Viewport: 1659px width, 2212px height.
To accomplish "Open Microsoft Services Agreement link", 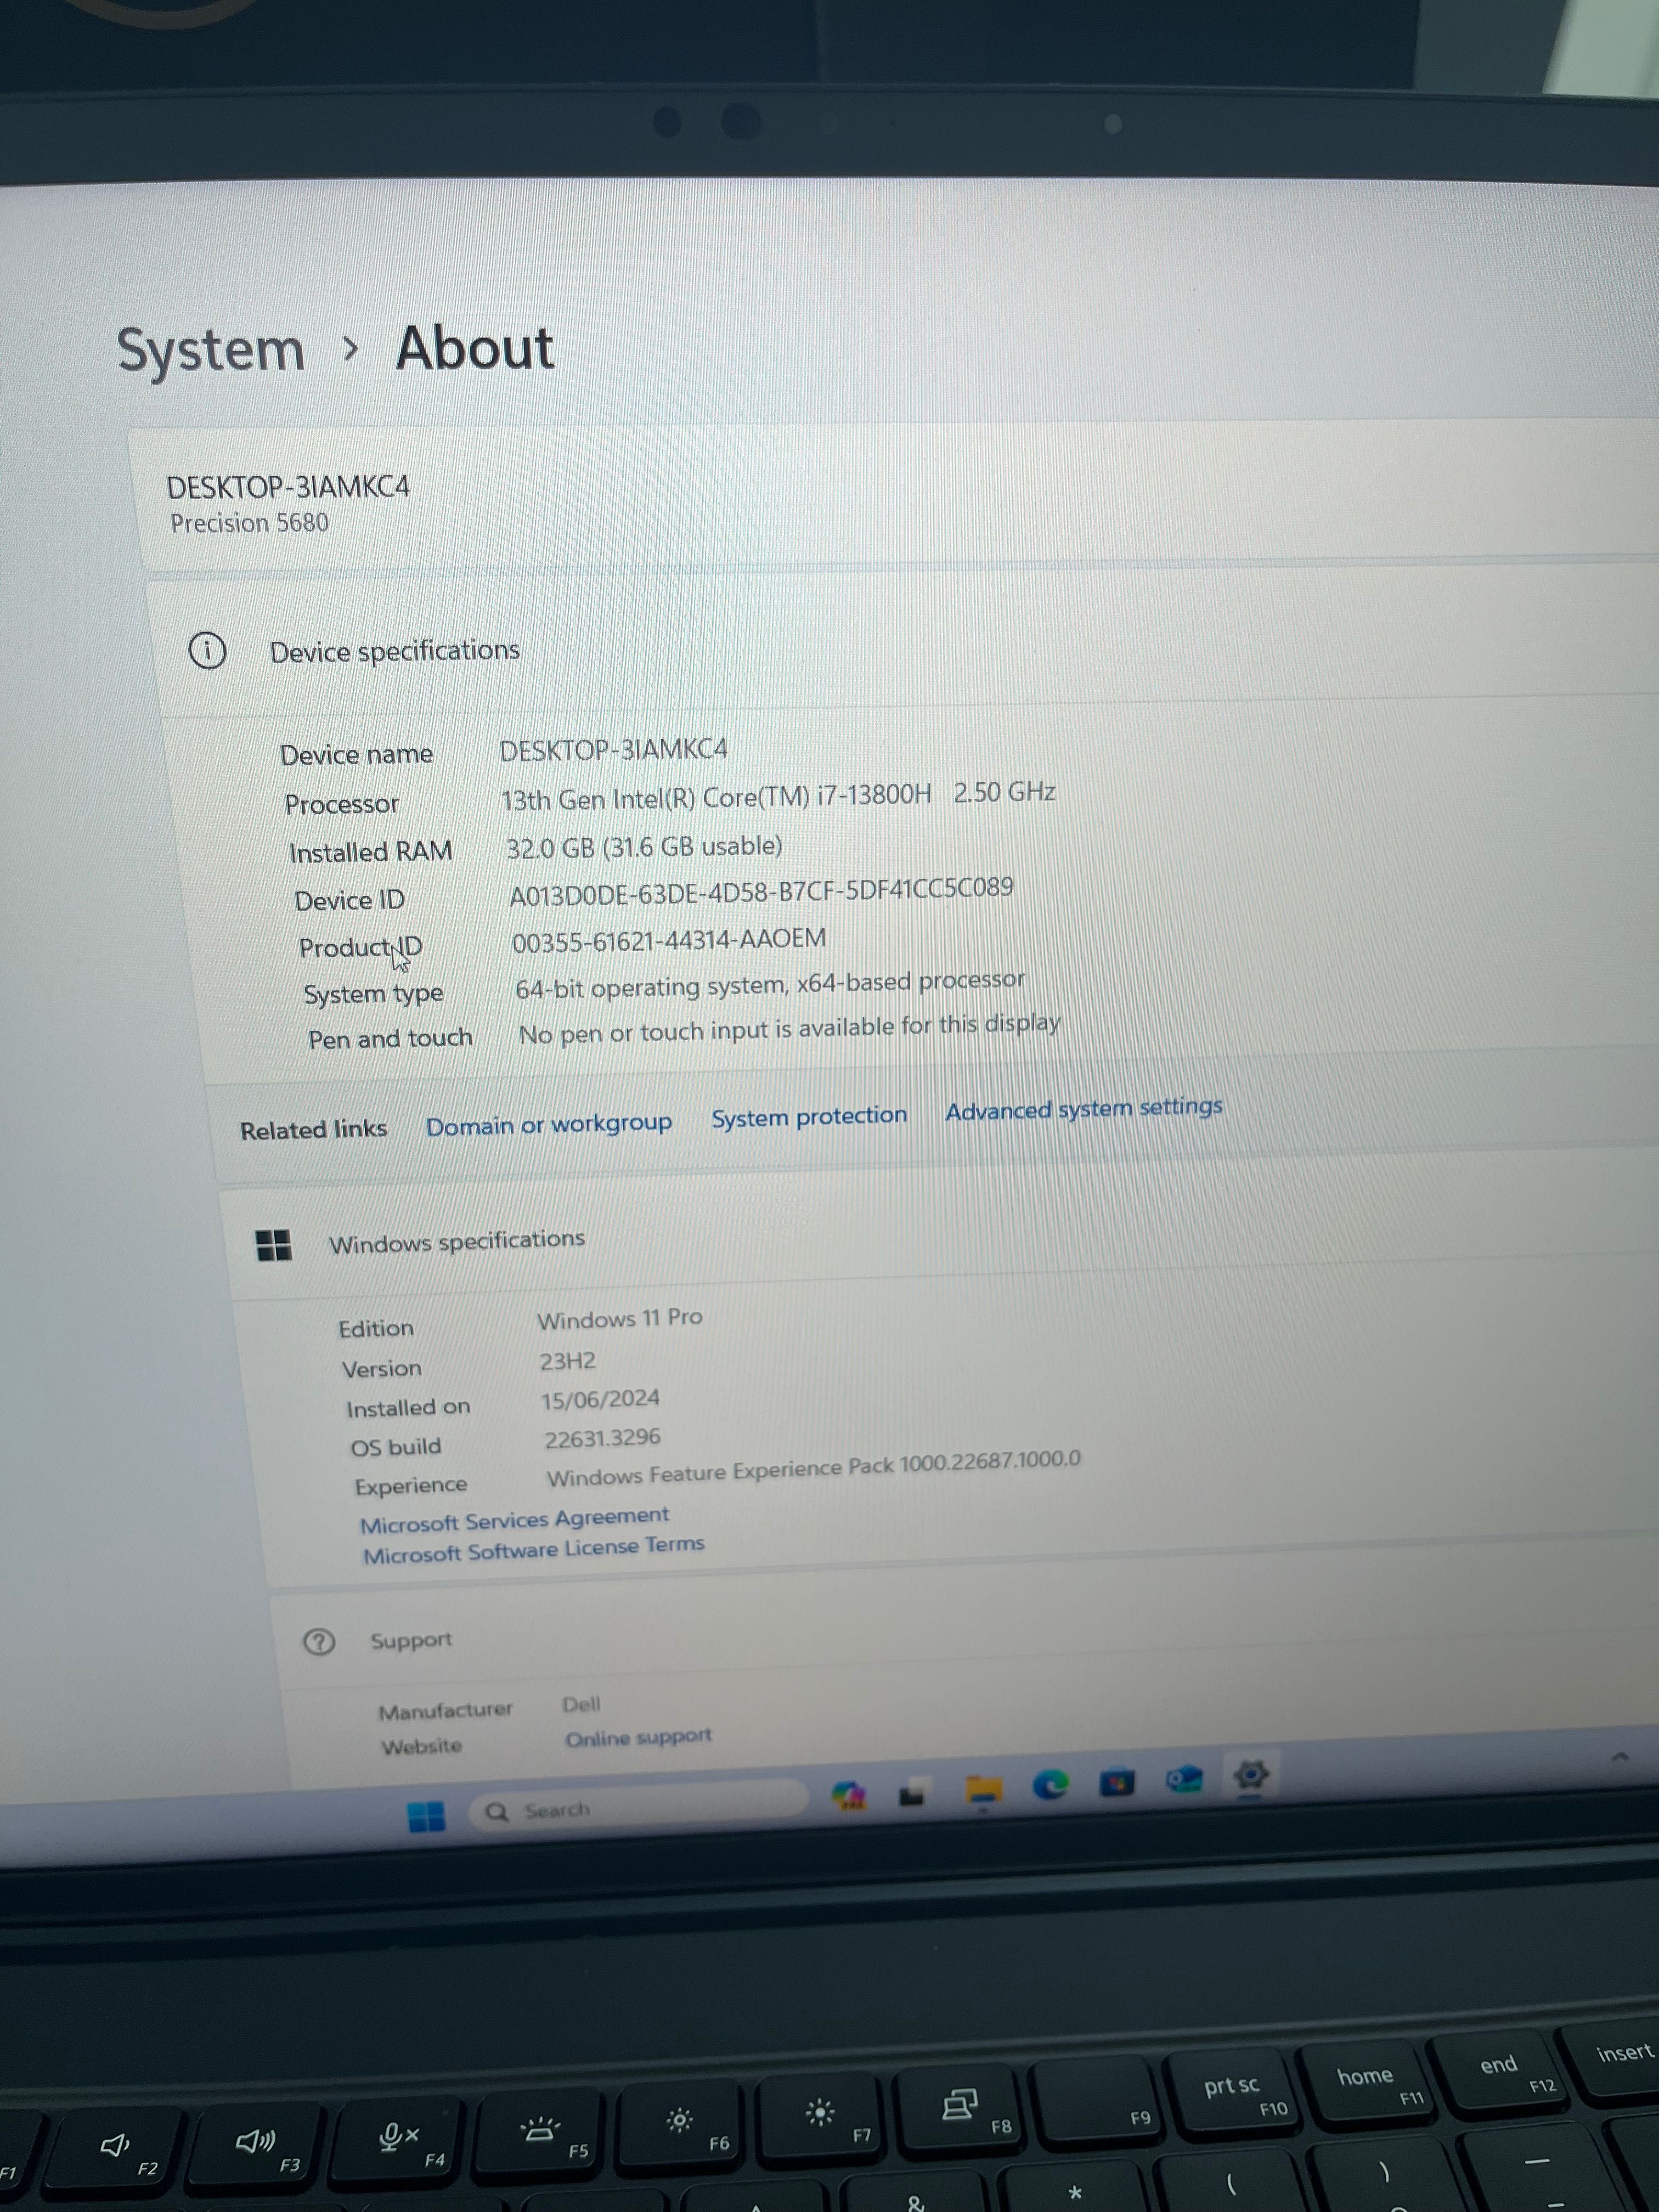I will click(514, 1520).
